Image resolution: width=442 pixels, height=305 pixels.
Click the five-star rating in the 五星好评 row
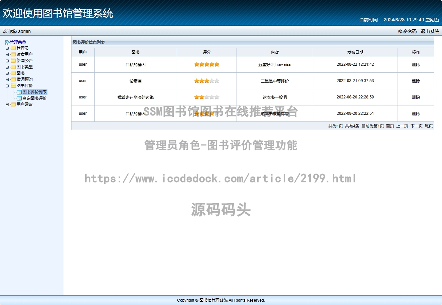pyautogui.click(x=207, y=64)
